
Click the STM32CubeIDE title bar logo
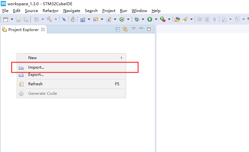pos(3,4)
